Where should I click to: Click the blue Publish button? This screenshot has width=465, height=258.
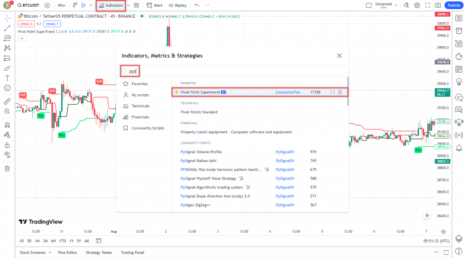coord(453,5)
